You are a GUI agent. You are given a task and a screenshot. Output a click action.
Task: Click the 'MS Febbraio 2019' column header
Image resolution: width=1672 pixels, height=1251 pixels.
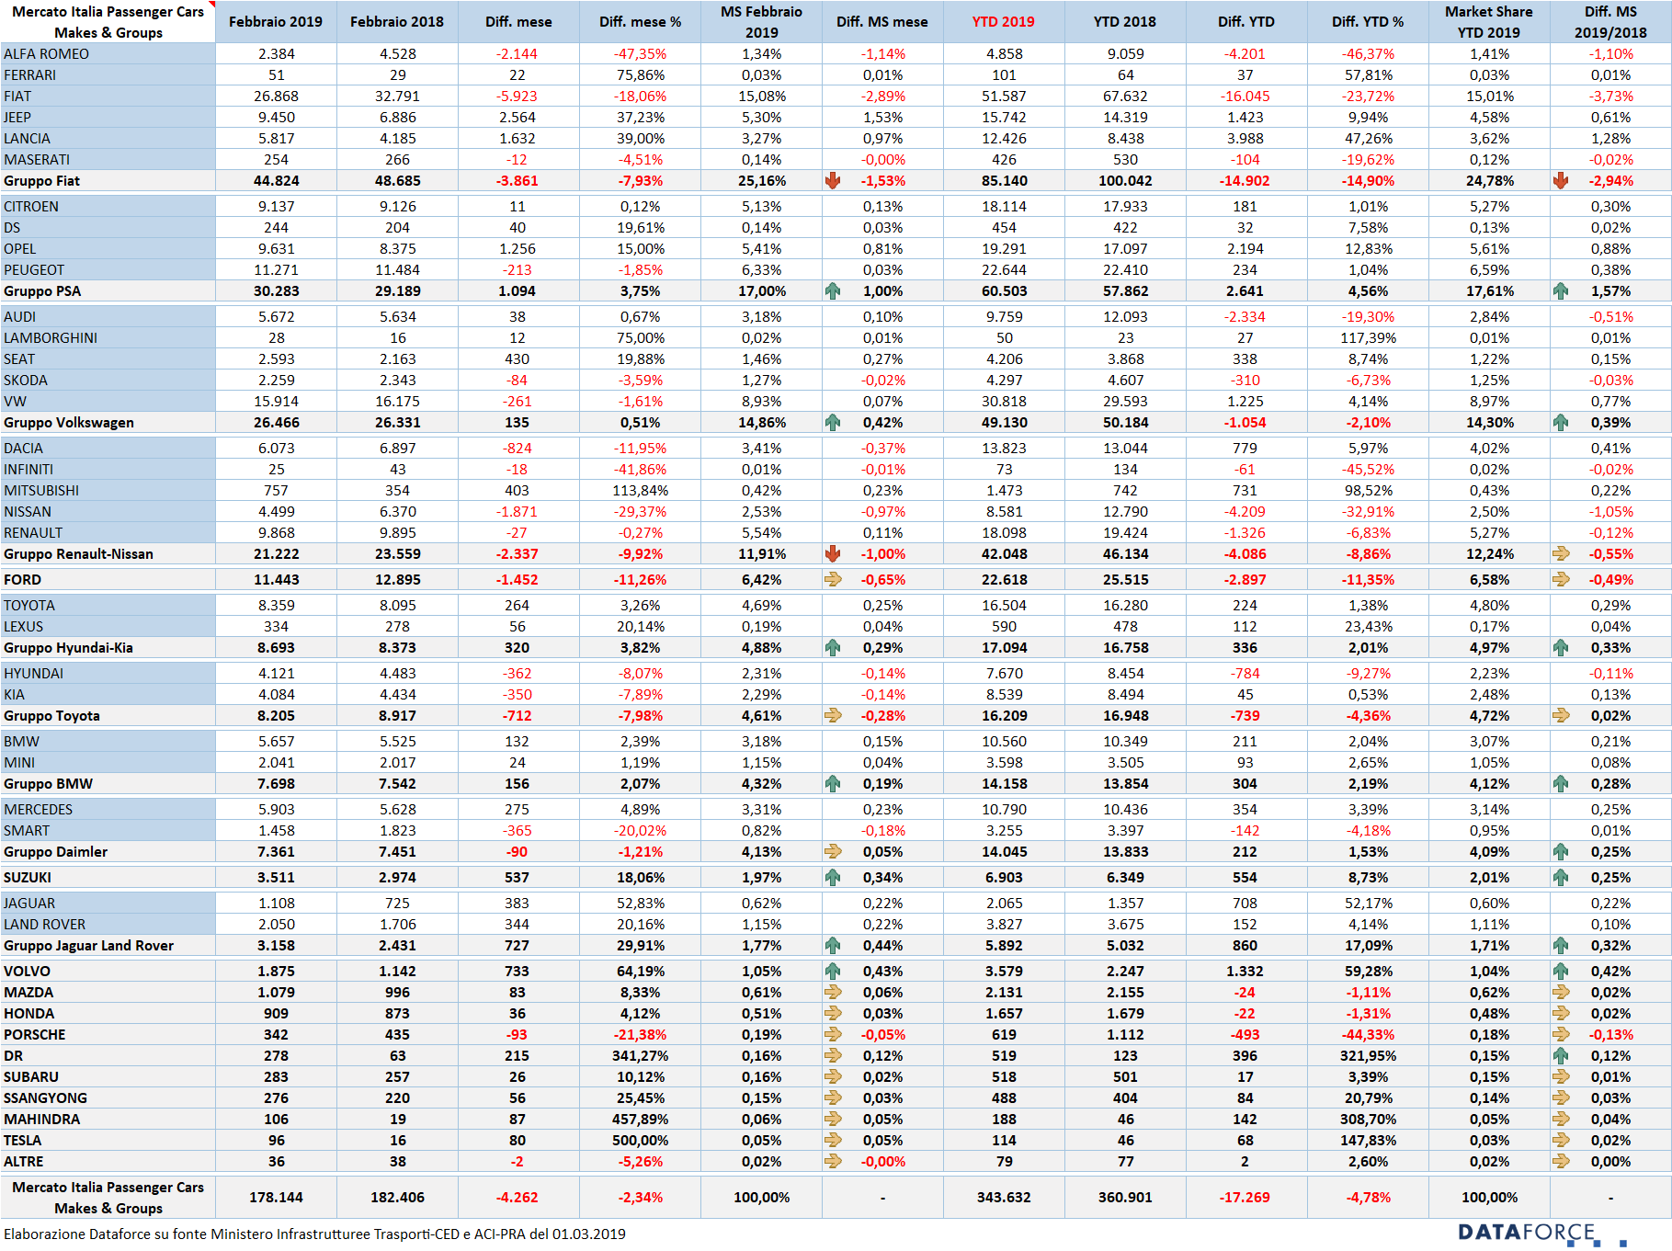[761, 22]
